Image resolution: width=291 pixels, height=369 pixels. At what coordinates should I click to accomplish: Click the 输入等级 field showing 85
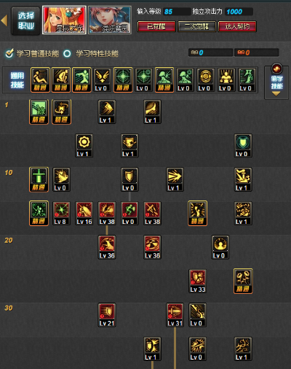[x=177, y=12]
